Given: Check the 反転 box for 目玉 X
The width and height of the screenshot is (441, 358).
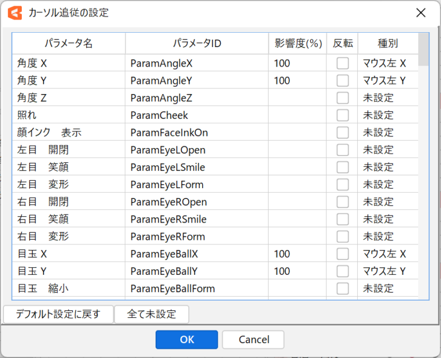Looking at the screenshot, I should (x=342, y=254).
